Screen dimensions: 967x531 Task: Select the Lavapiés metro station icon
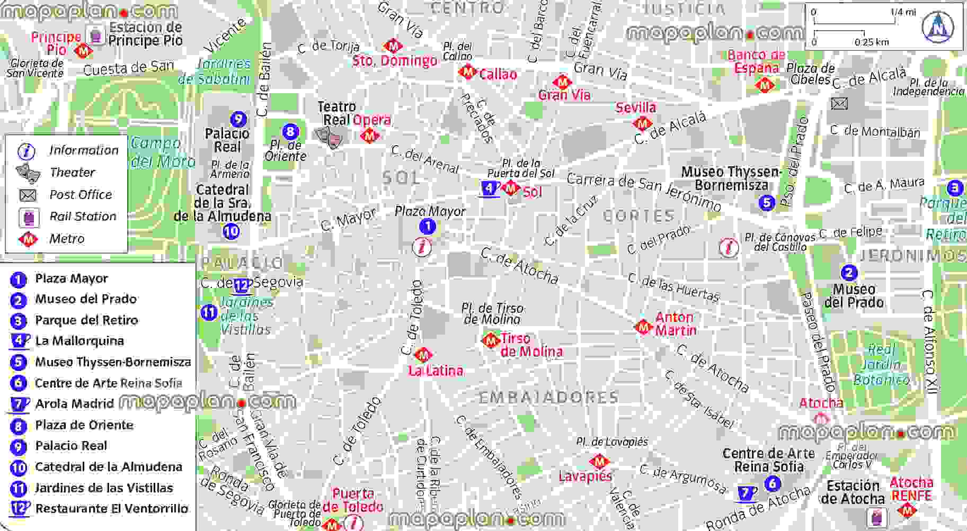click(599, 461)
